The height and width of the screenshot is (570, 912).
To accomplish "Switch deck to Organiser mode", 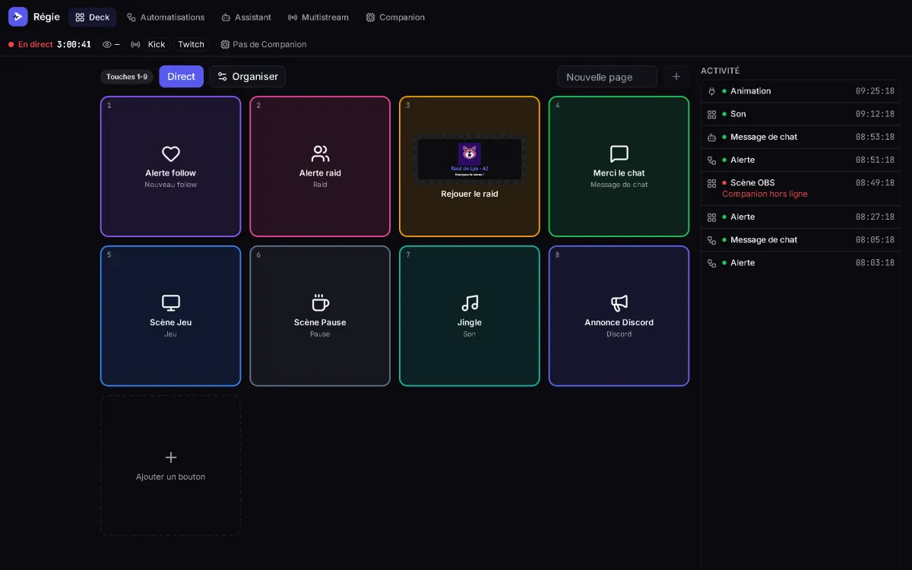I will (248, 77).
